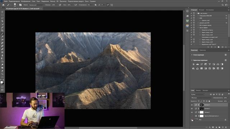Image resolution: width=230 pixels, height=129 pixels.
Task: Open the layer blend mode dropdown
Action: pos(201,98)
